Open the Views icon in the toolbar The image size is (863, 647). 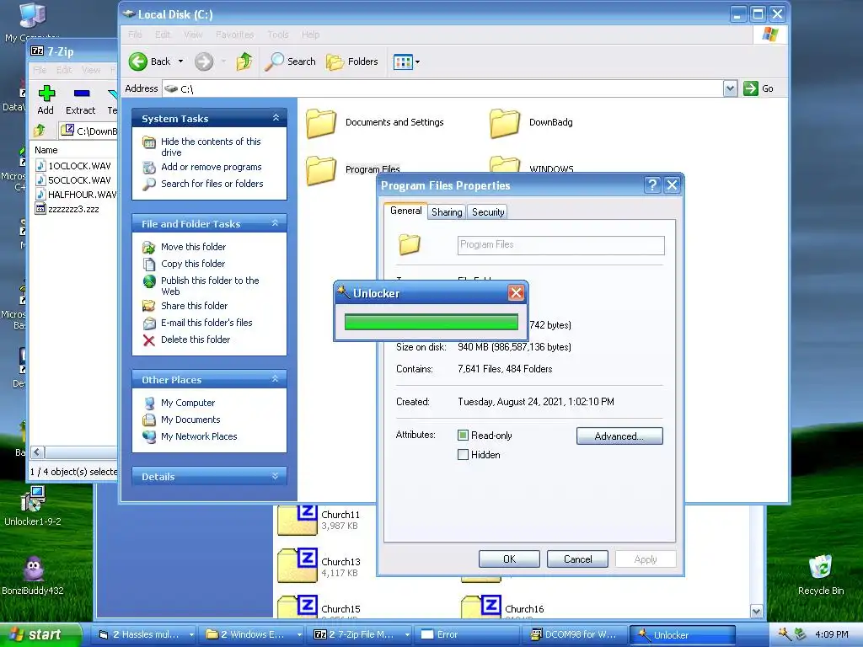point(403,61)
